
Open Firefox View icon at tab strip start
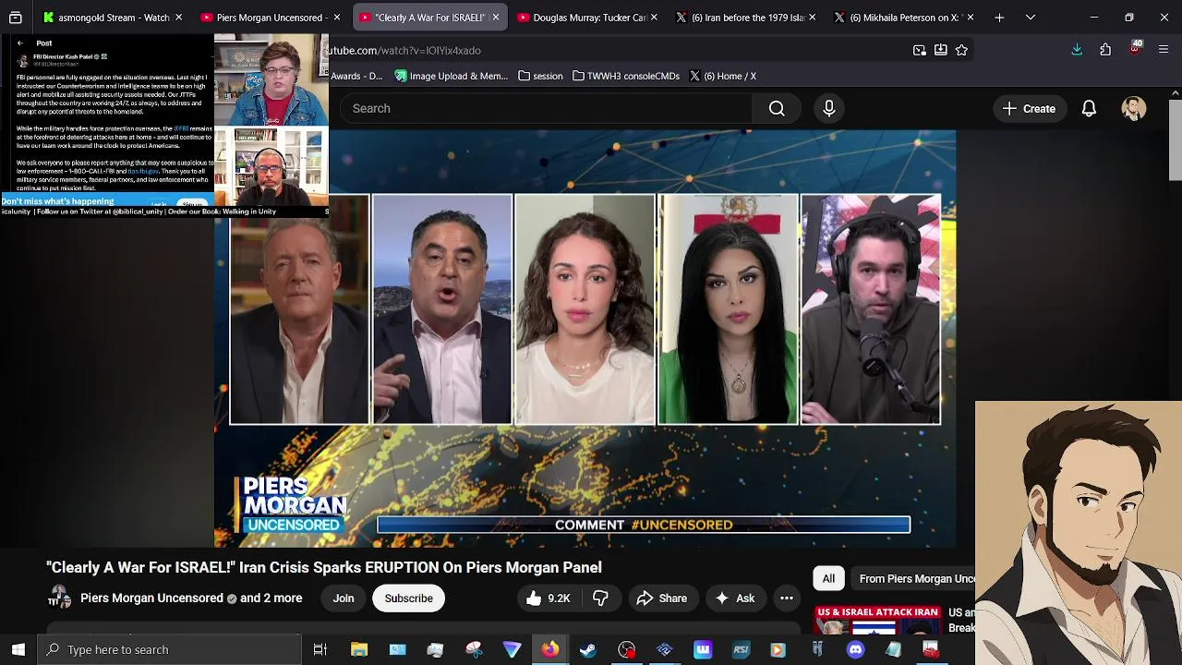pos(16,18)
